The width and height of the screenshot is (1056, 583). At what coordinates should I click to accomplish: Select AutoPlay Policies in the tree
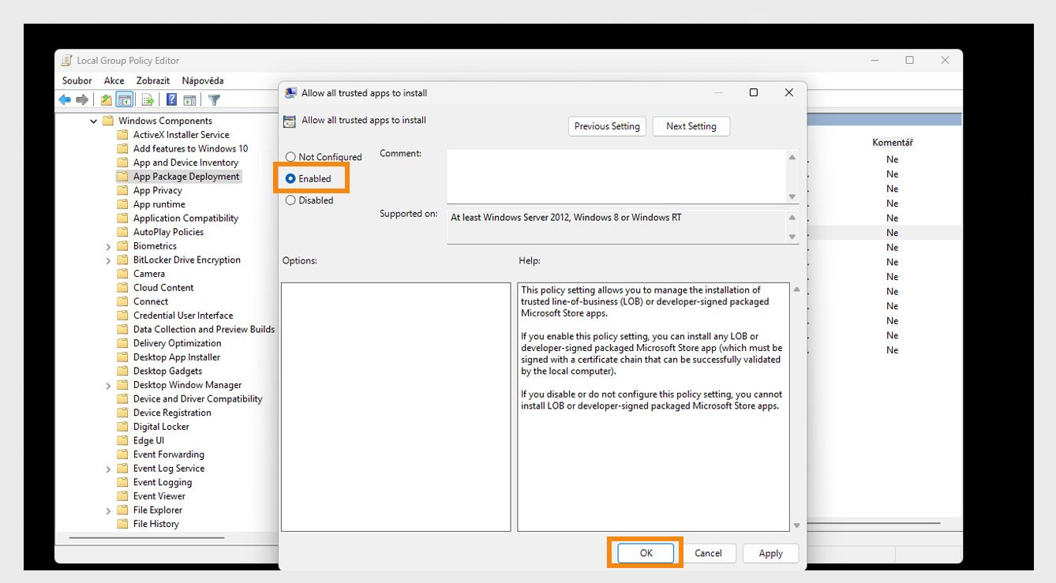(x=168, y=232)
